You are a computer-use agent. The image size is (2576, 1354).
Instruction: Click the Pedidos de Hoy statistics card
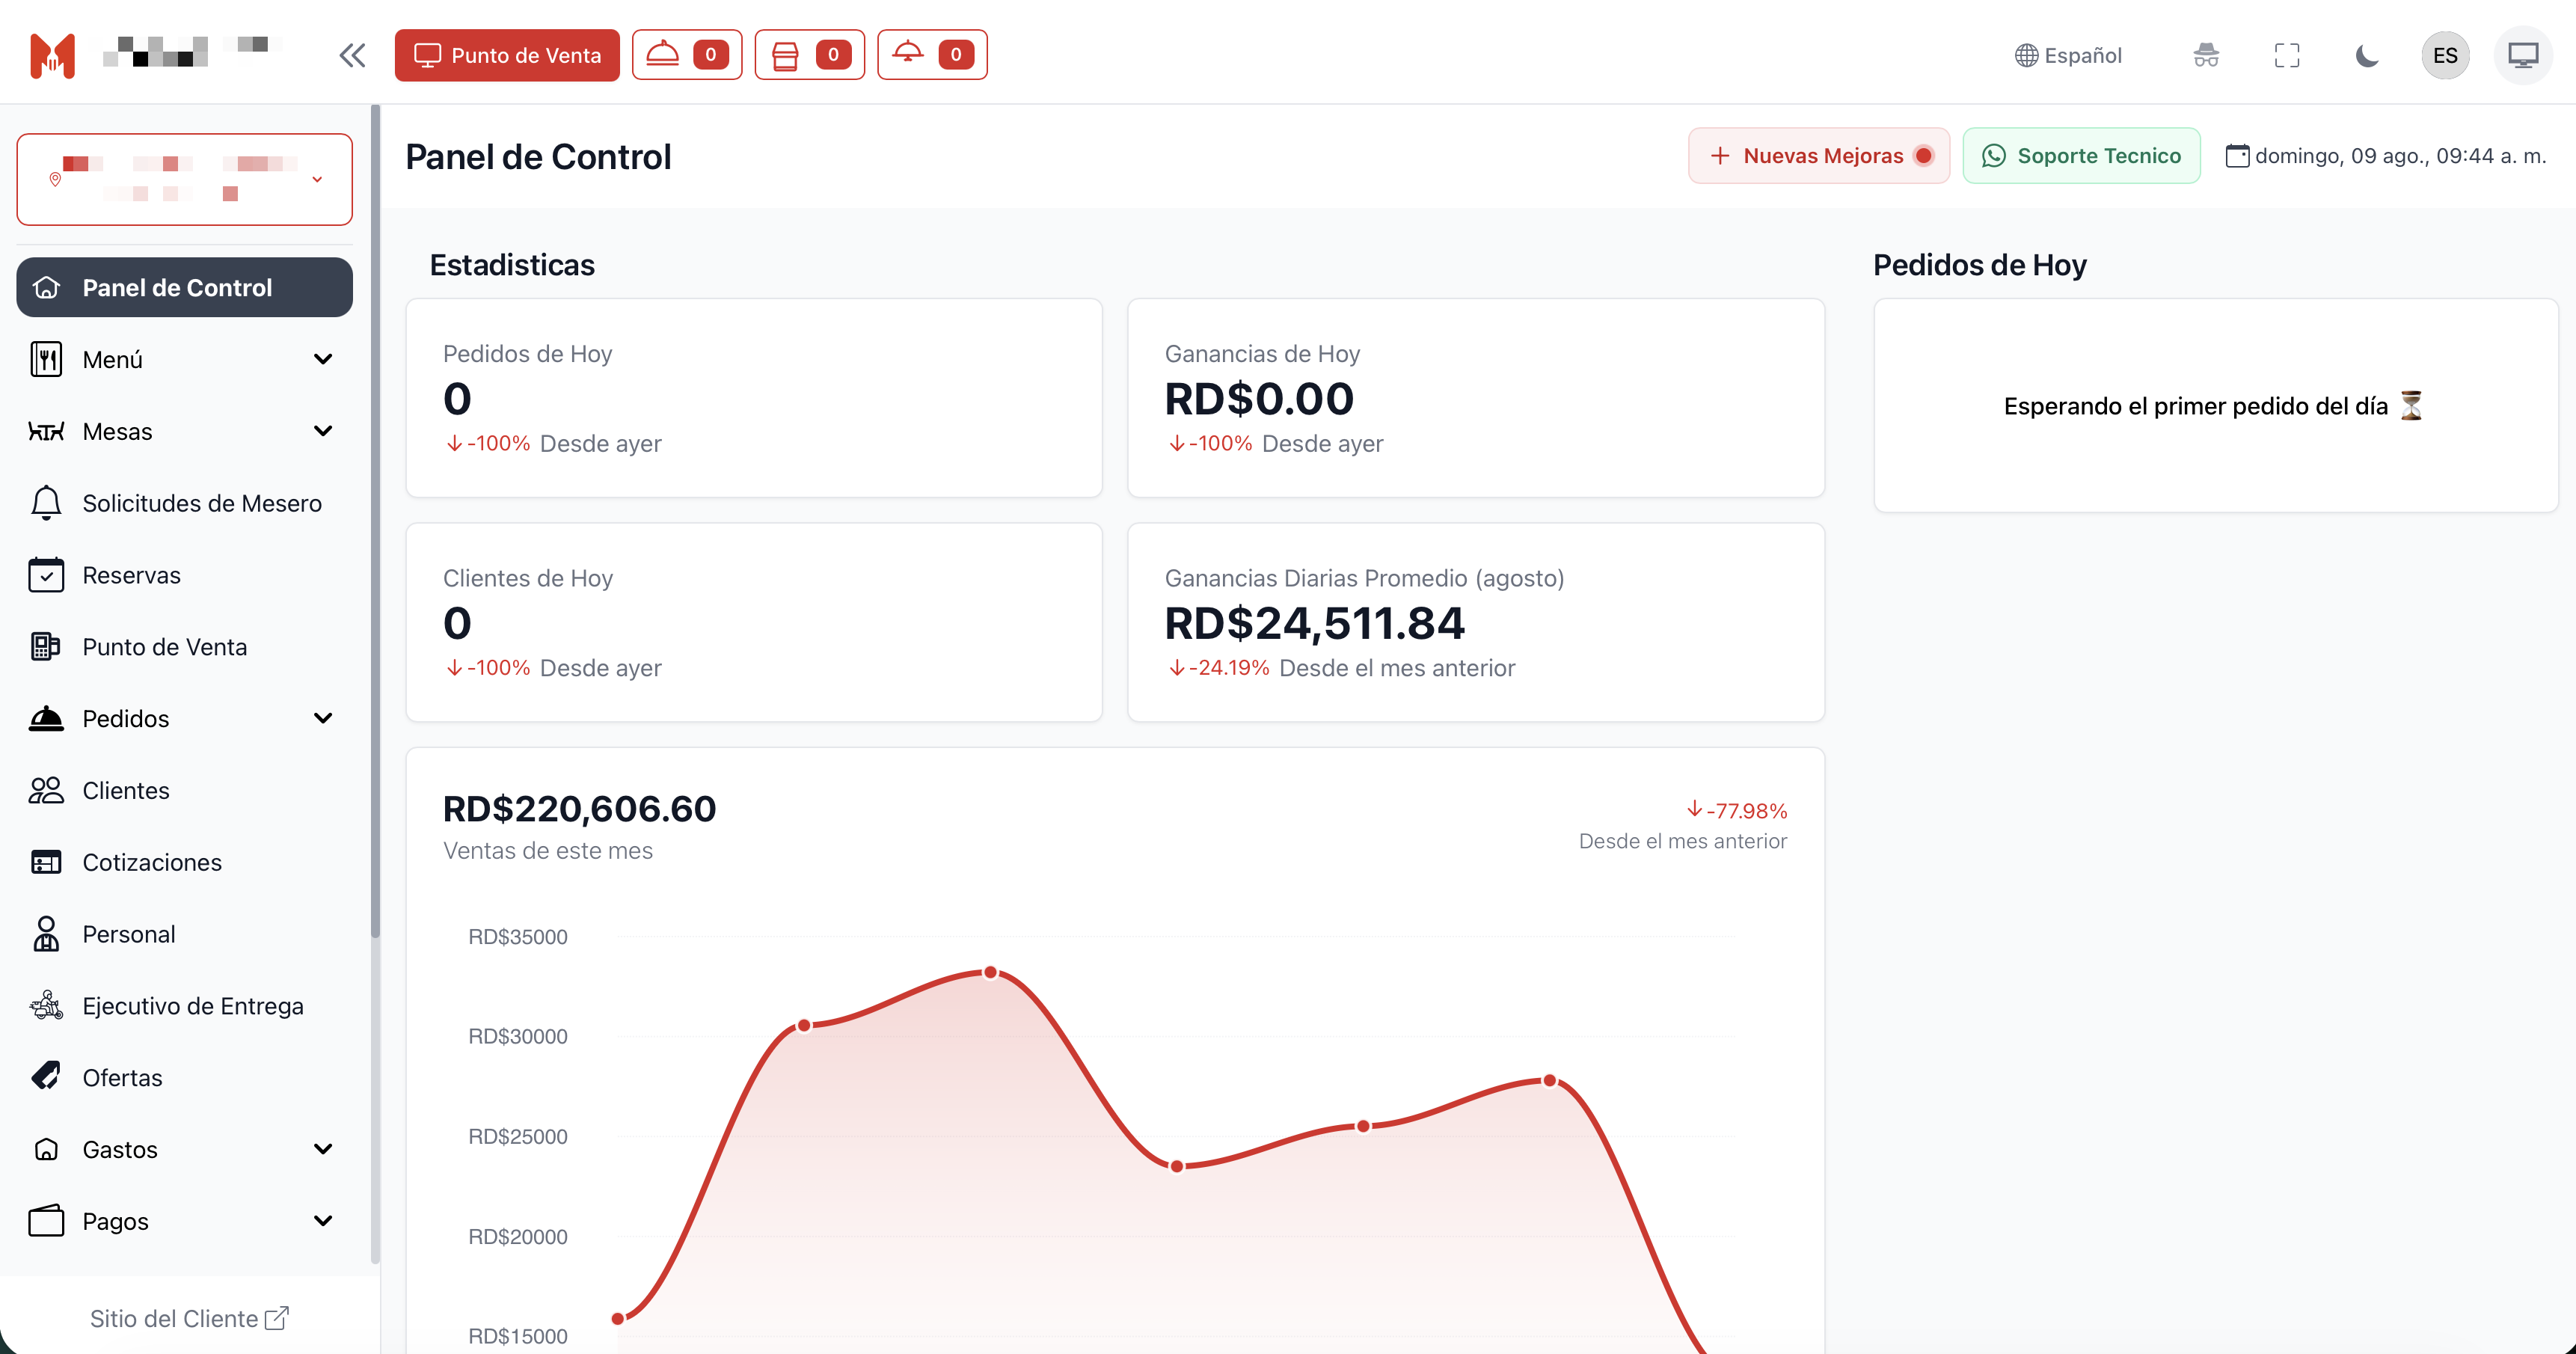(x=754, y=398)
